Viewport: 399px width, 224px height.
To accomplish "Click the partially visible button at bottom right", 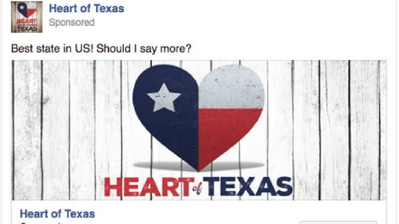I will pyautogui.click(x=338, y=222).
